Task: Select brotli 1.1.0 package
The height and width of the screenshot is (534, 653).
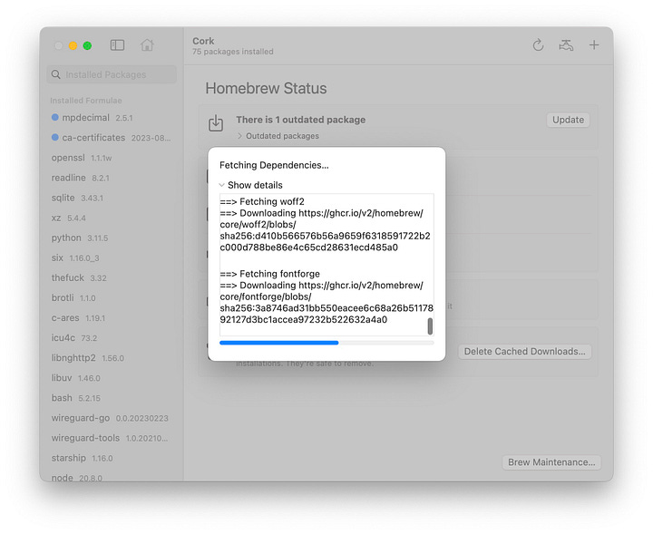Action: [x=112, y=297]
